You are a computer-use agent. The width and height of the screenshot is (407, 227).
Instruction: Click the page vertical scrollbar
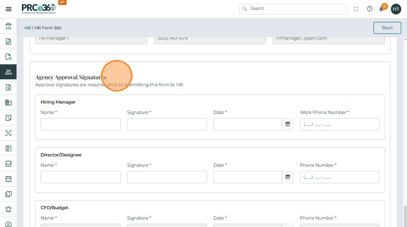[405, 215]
